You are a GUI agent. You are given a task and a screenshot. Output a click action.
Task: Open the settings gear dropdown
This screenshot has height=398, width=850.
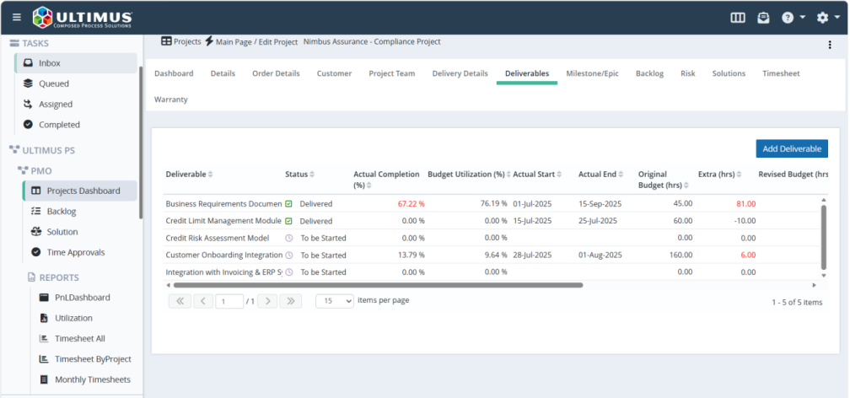(828, 18)
